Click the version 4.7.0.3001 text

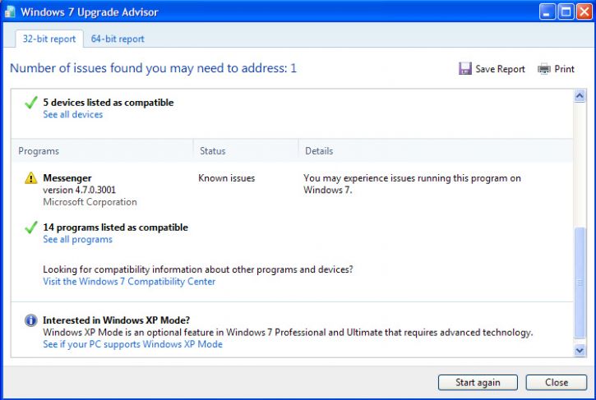[79, 190]
